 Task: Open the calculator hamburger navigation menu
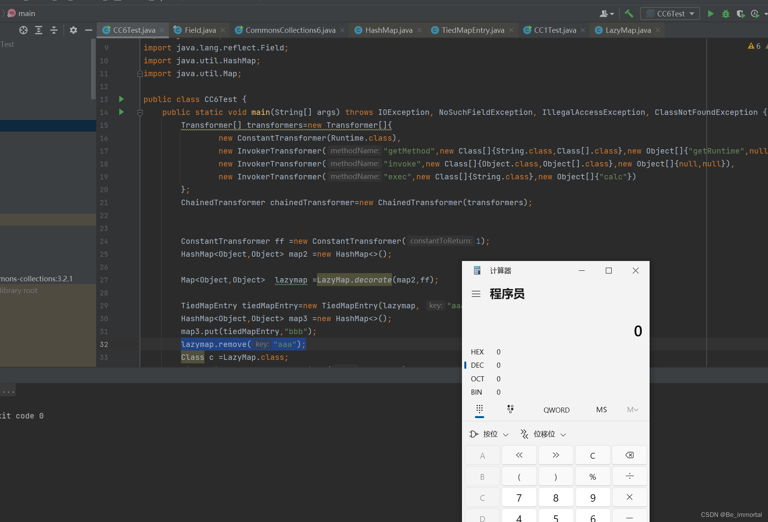(x=476, y=294)
